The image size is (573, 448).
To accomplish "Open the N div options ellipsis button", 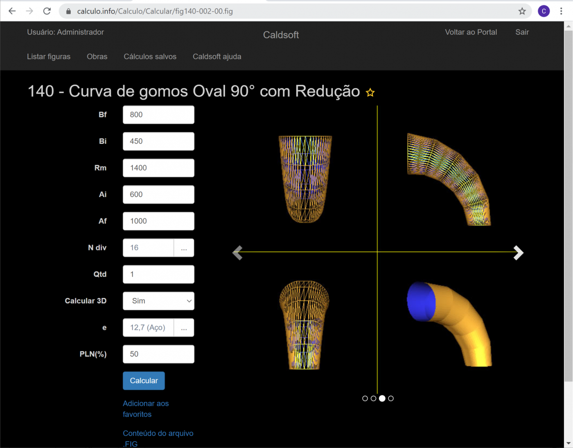I will click(x=184, y=248).
